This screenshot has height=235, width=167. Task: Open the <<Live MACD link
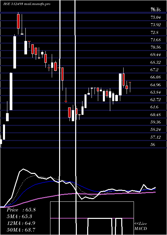[x=141, y=226]
